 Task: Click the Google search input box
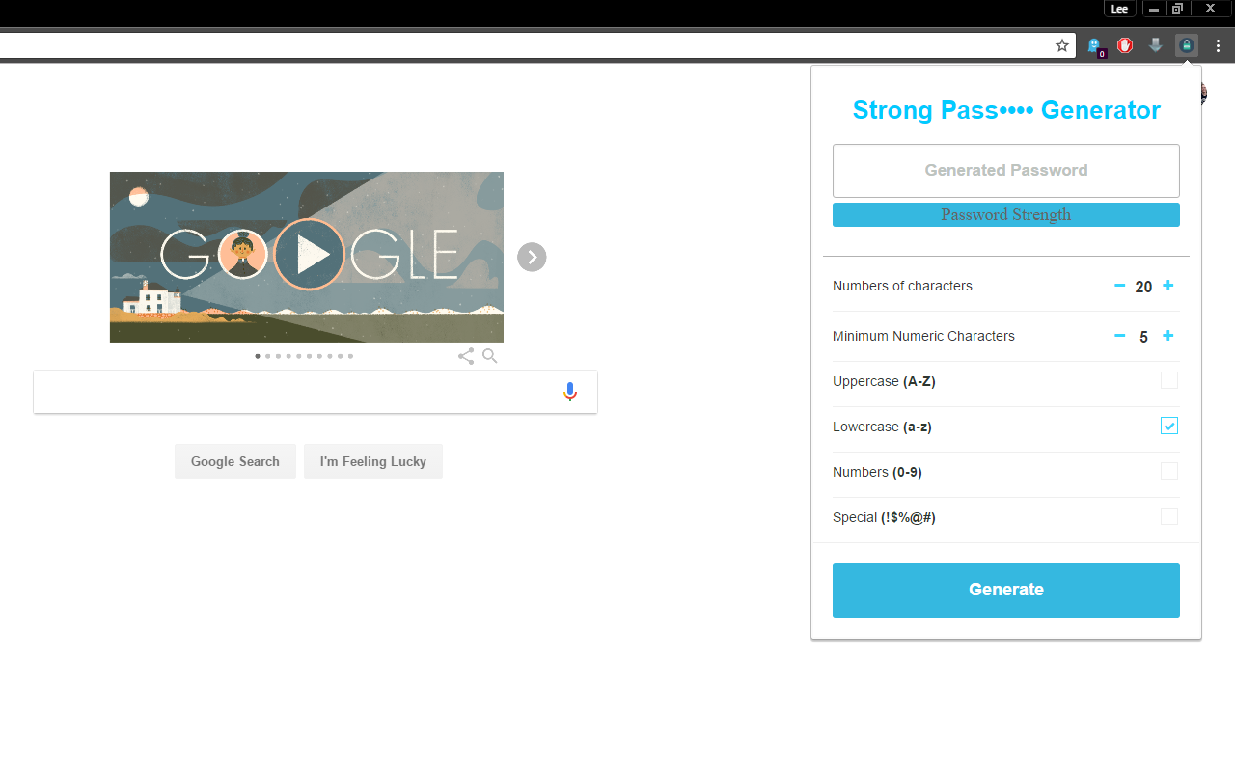coord(316,392)
